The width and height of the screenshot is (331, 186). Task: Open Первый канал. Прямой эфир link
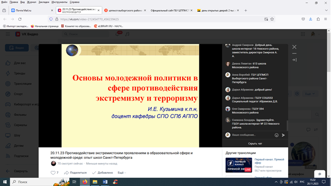pyautogui.click(x=269, y=161)
